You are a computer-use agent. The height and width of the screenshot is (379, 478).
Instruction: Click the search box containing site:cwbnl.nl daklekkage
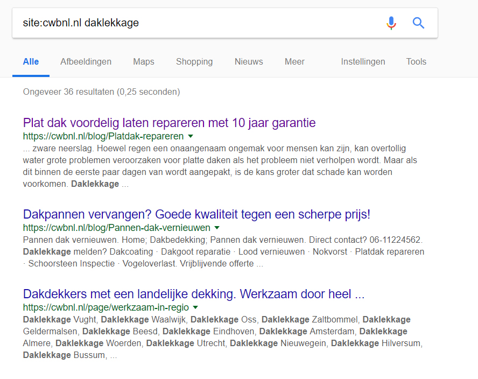(225, 23)
